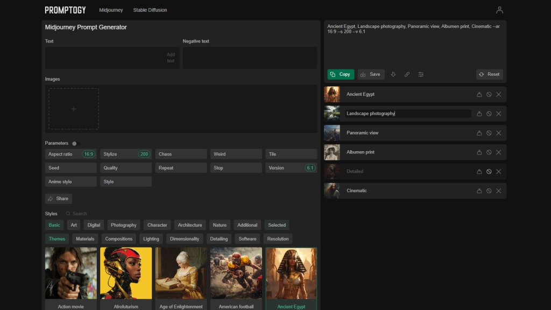The height and width of the screenshot is (310, 551).
Task: Open the sliders settings icon near Save
Action: click(x=421, y=74)
